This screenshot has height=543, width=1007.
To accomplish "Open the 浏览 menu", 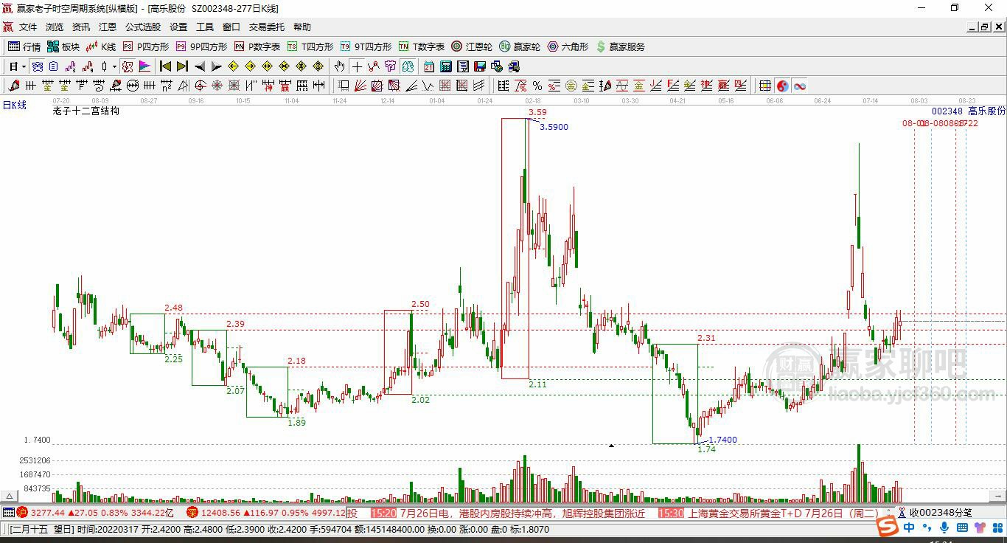I will coord(55,27).
